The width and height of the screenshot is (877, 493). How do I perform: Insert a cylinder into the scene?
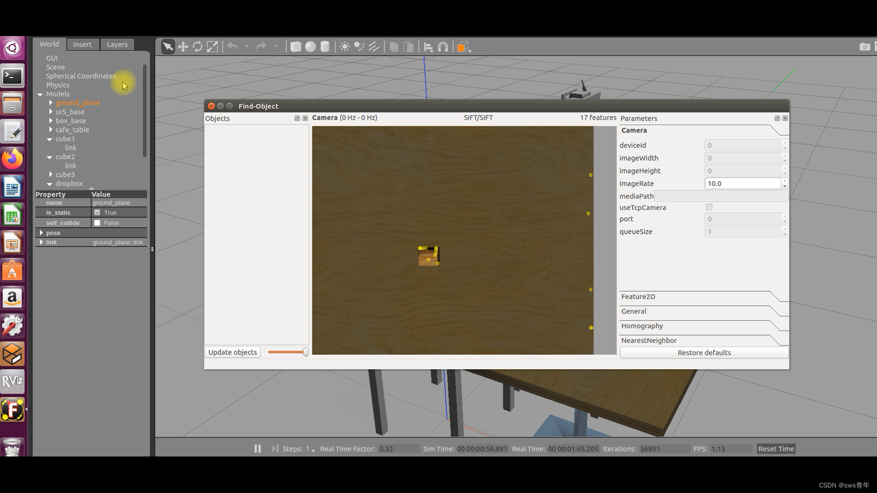pyautogui.click(x=325, y=47)
